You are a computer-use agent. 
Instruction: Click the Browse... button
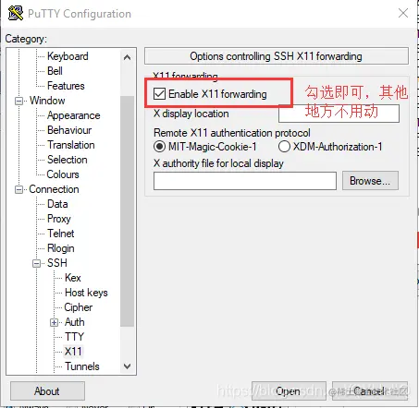370,181
